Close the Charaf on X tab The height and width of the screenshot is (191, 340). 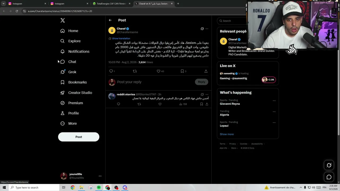point(172,4)
